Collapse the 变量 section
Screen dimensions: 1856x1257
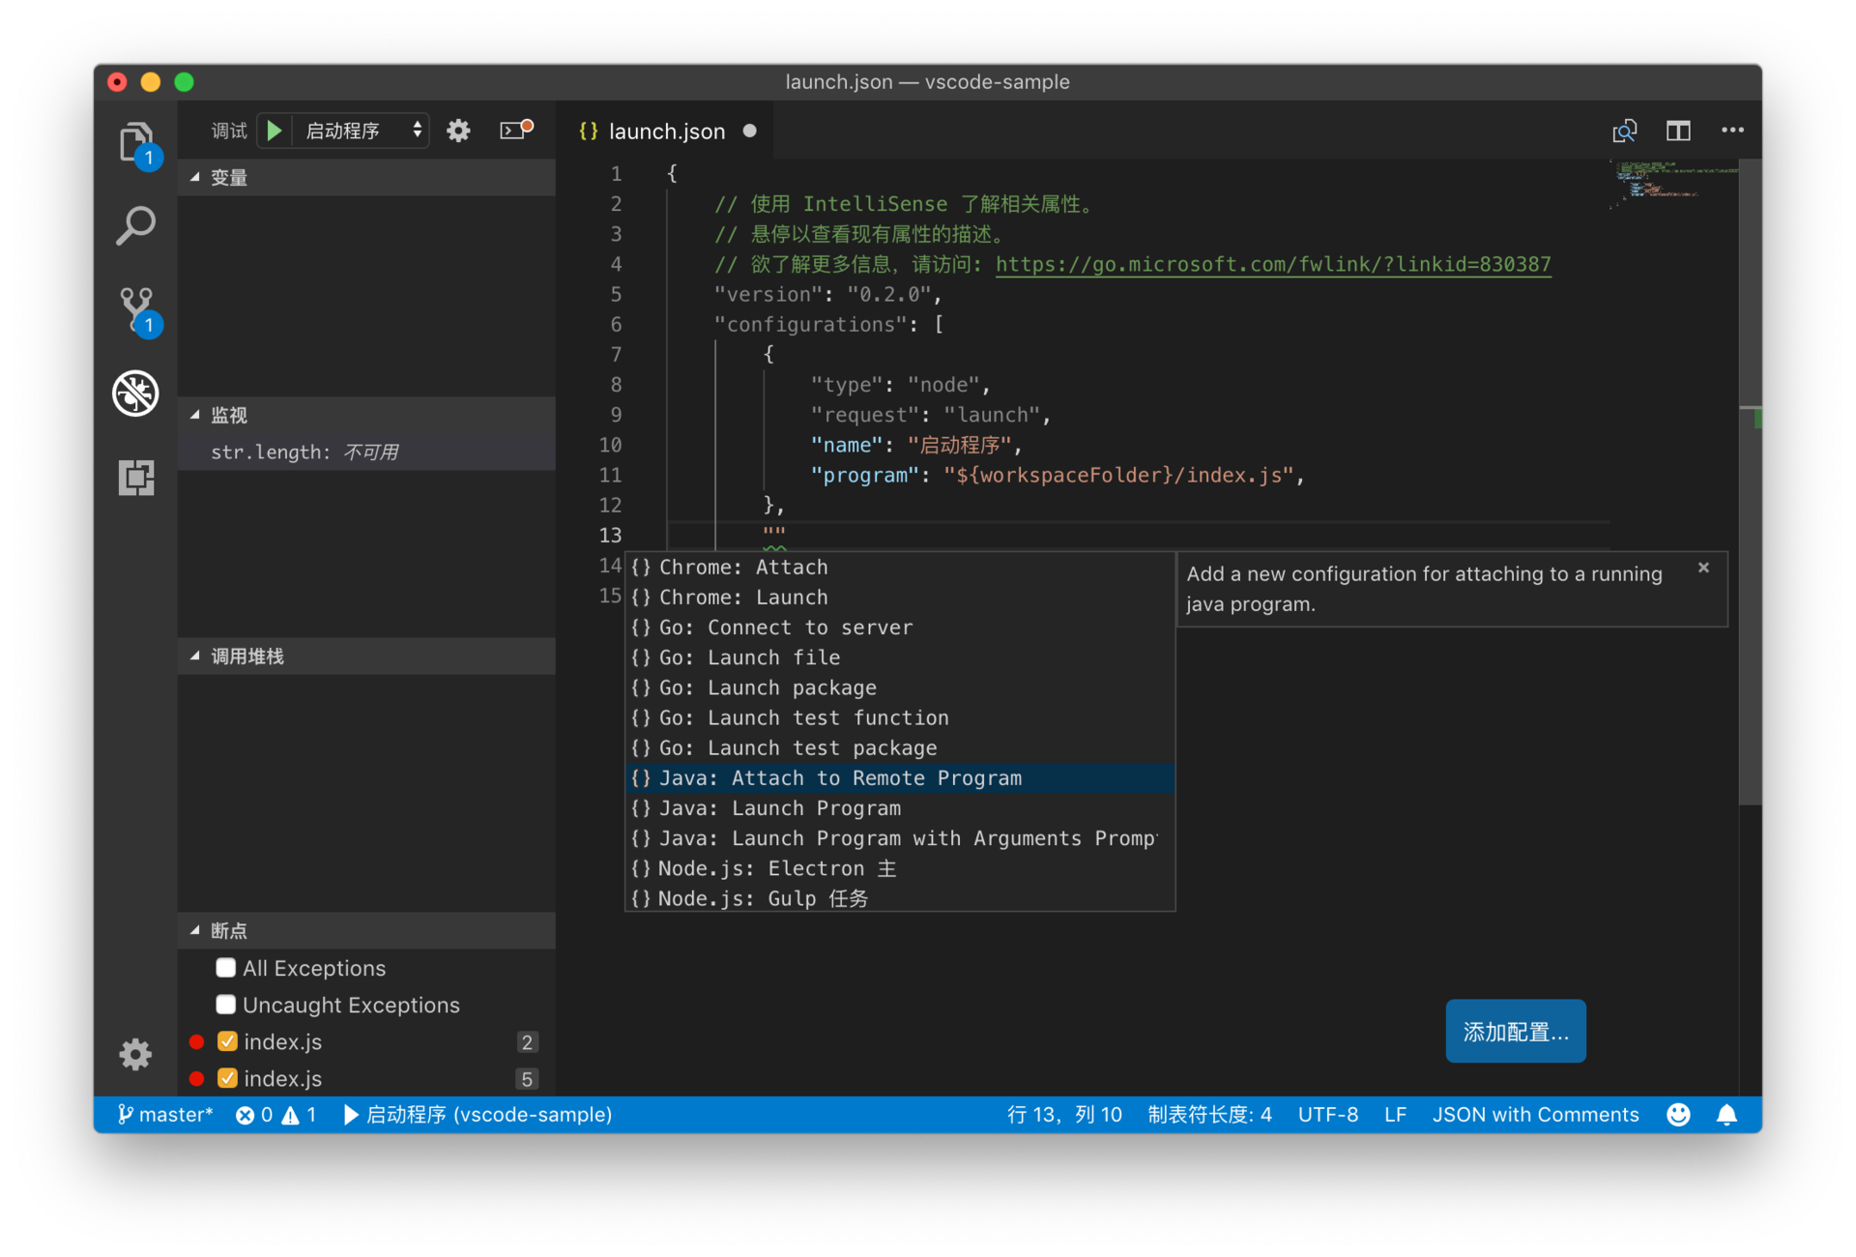coord(229,178)
